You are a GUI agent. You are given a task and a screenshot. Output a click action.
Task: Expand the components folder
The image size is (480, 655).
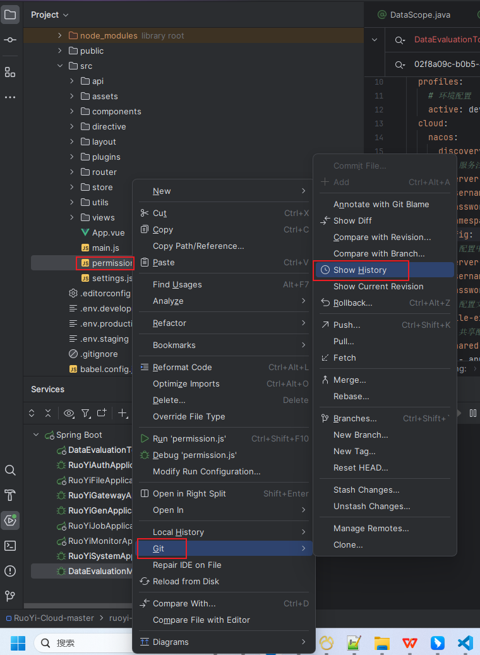pos(72,111)
